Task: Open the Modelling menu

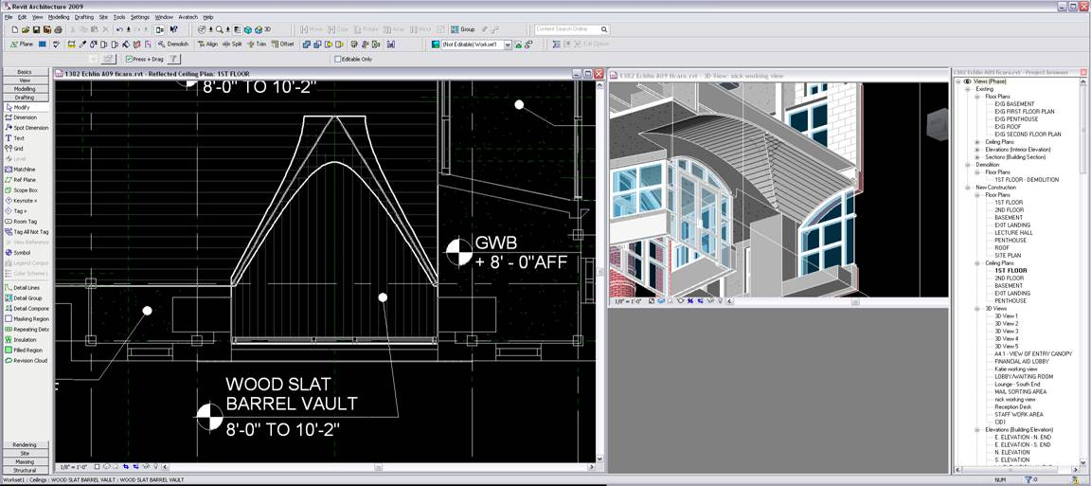Action: (x=59, y=17)
